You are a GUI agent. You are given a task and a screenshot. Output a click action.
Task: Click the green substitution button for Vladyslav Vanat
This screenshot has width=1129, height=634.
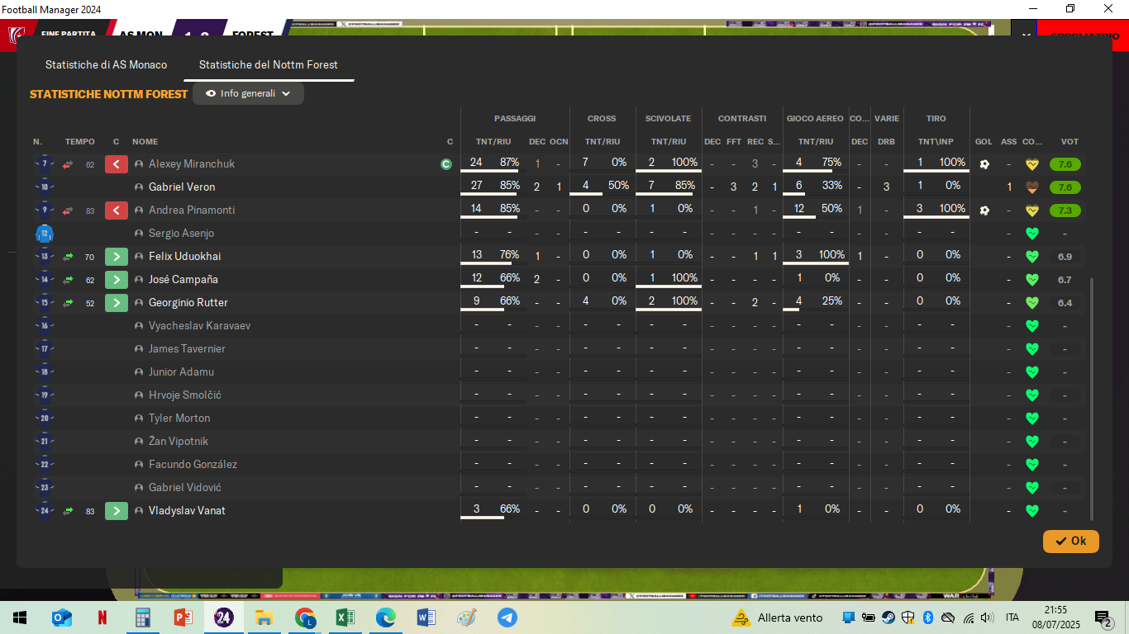point(117,511)
